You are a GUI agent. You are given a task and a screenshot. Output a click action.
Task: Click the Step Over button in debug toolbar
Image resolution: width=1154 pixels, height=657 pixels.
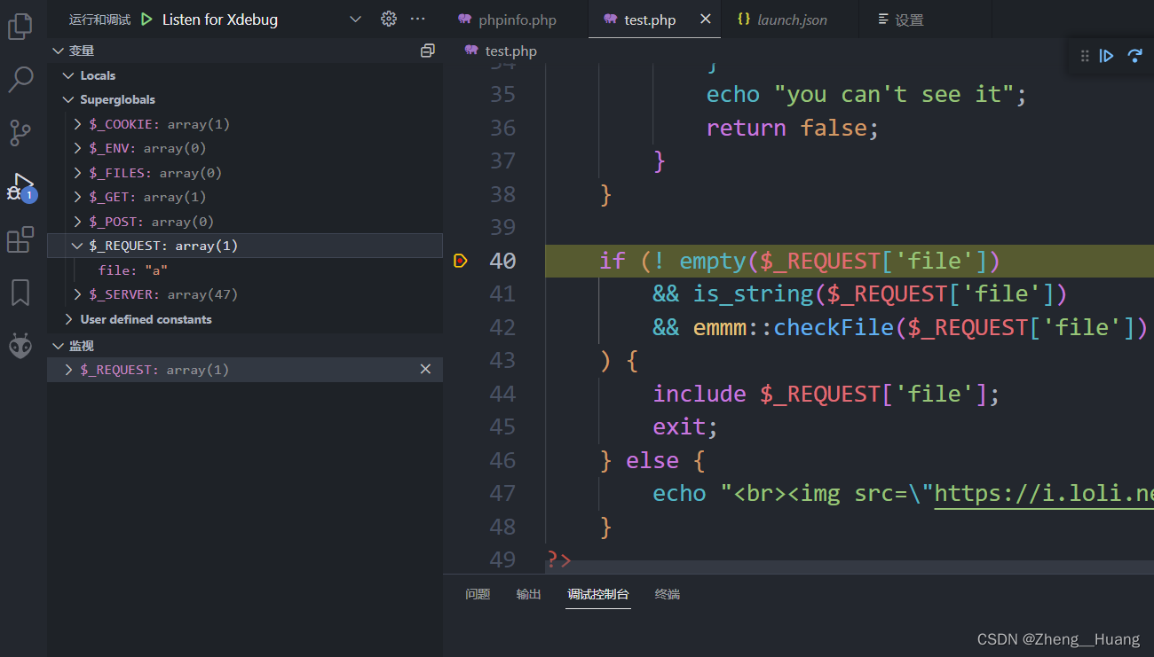click(1134, 56)
